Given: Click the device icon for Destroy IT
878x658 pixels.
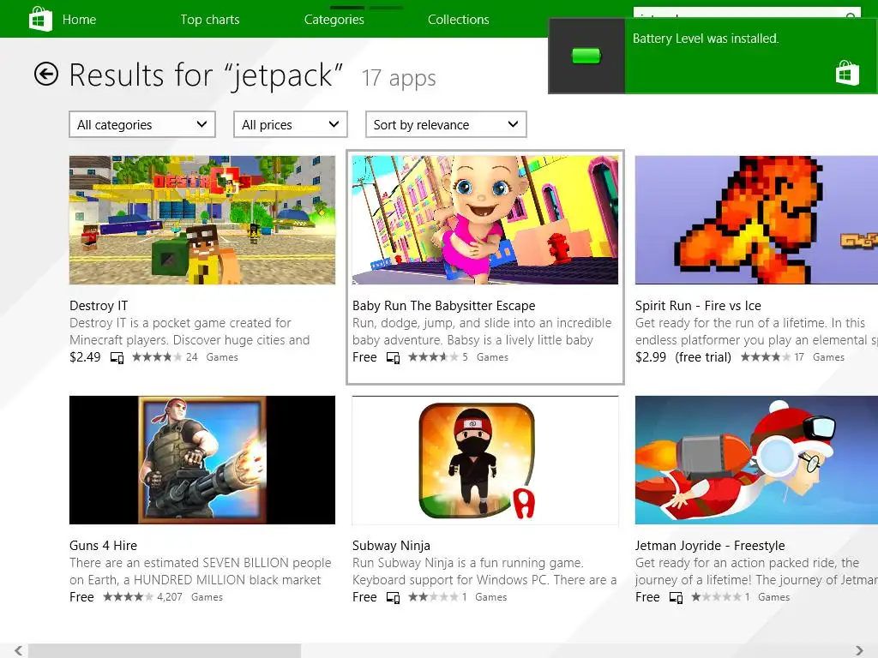Looking at the screenshot, I should pos(117,357).
